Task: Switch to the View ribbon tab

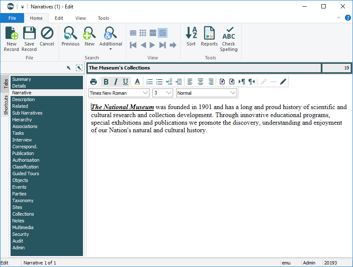Action: [80, 18]
